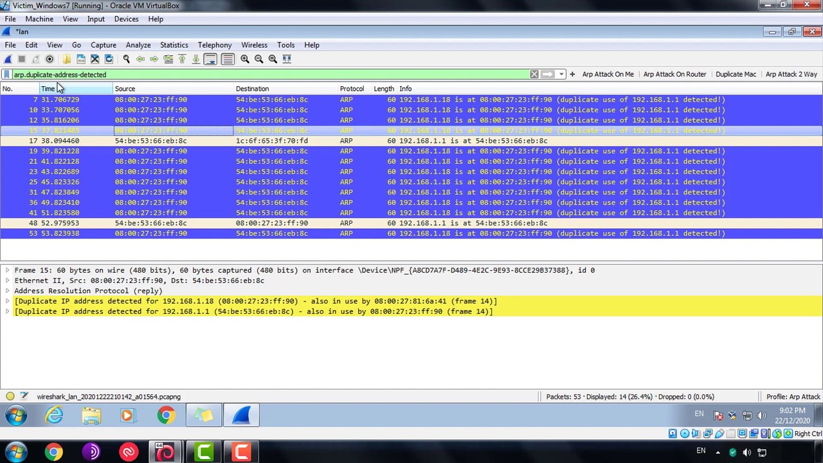Screen dimensions: 823x463
Task: Launch Internet Explorer from guest taskbar
Action: tap(54, 416)
